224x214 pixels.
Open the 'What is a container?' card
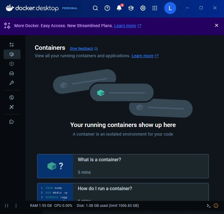123,166
